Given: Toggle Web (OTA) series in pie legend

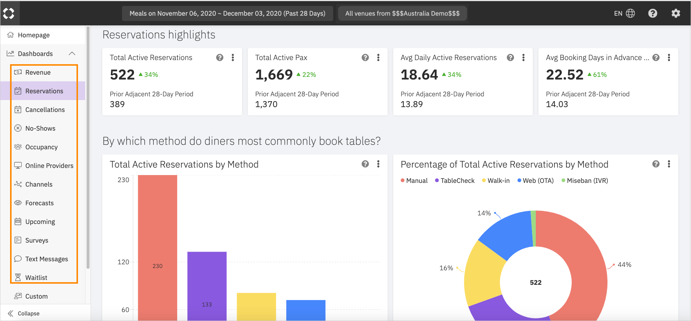Looking at the screenshot, I should 535,181.
